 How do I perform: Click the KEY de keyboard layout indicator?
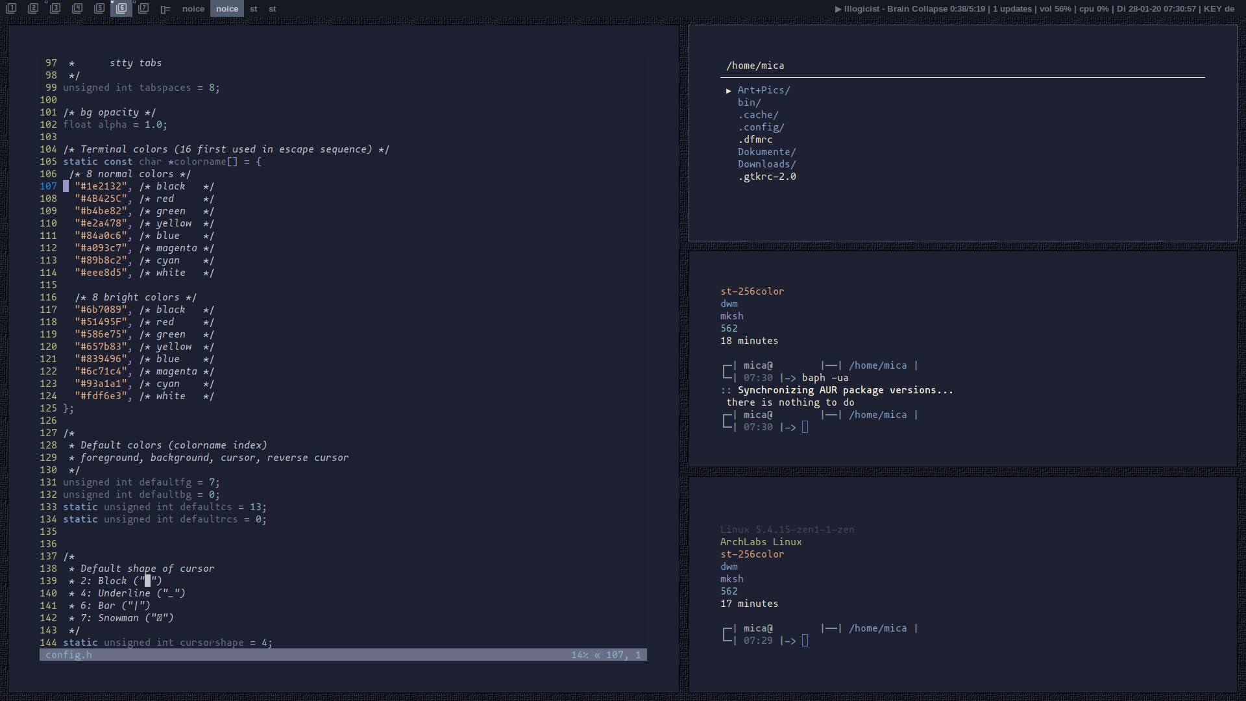(x=1219, y=9)
